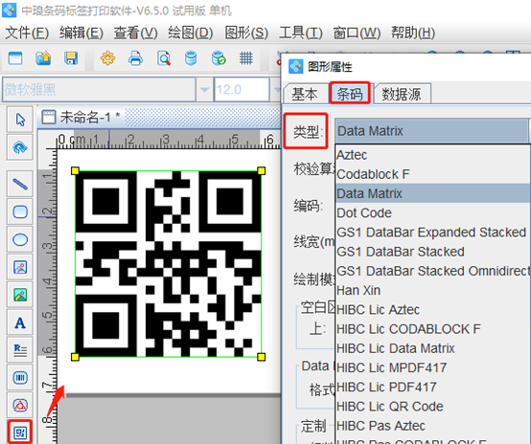The image size is (531, 444).
Task: Click the font size 12.0 field
Action: [x=242, y=90]
